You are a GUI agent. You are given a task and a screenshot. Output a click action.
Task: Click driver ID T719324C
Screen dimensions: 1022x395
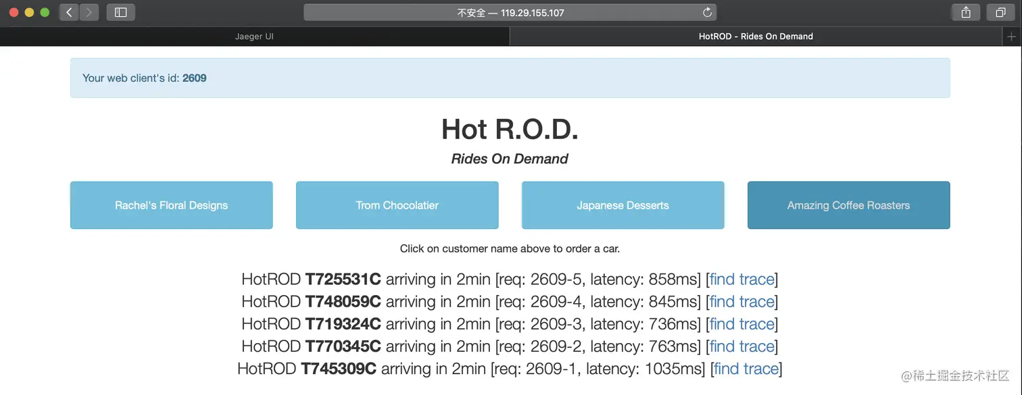click(x=343, y=324)
